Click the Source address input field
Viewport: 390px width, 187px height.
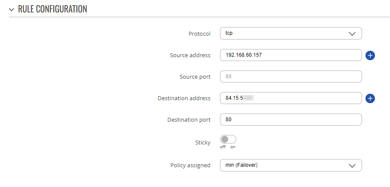click(291, 55)
